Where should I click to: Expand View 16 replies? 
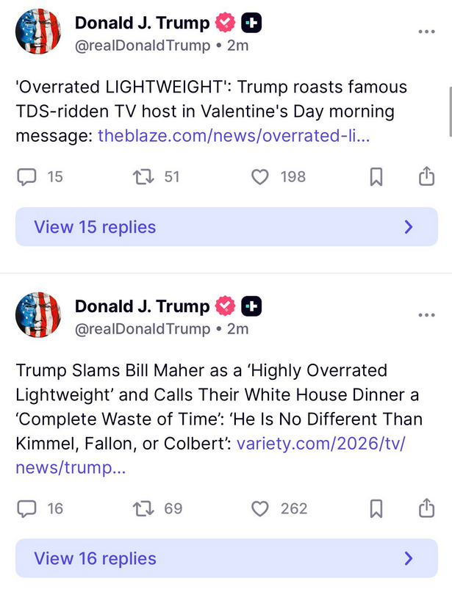(226, 558)
